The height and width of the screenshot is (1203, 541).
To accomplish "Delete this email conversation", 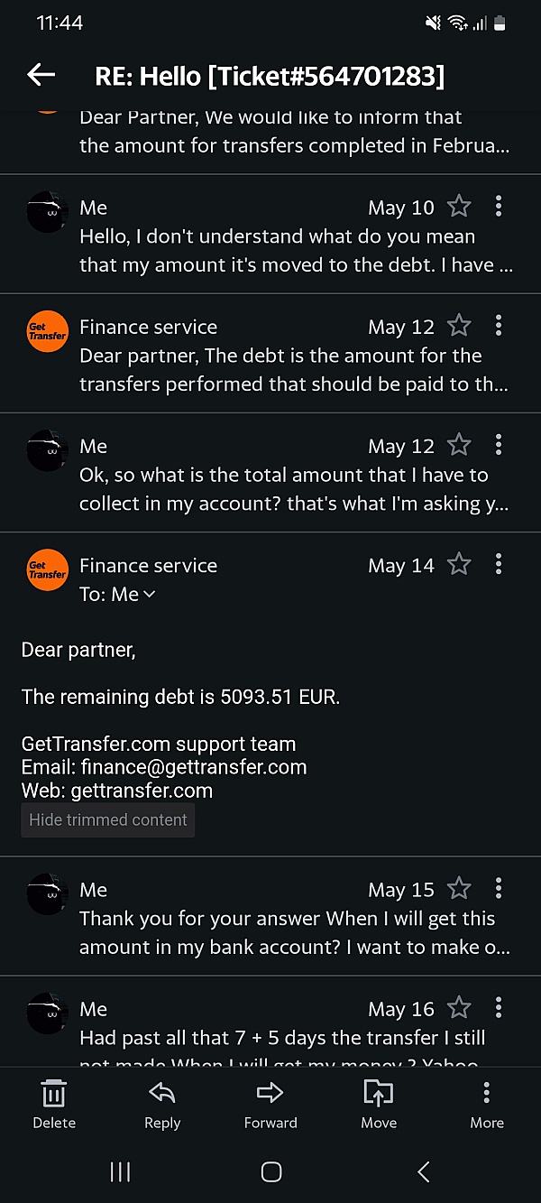I will click(54, 1104).
